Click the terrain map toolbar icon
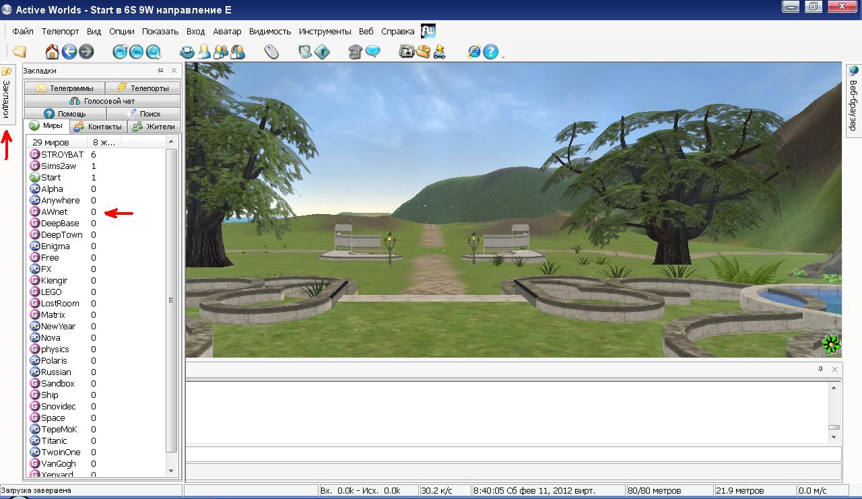The width and height of the screenshot is (862, 499). (305, 51)
